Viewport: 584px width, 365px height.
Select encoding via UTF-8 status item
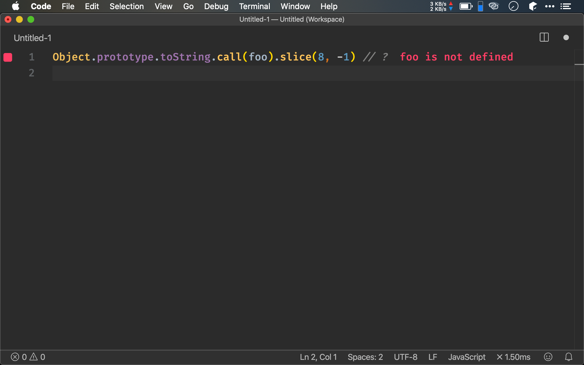point(405,357)
